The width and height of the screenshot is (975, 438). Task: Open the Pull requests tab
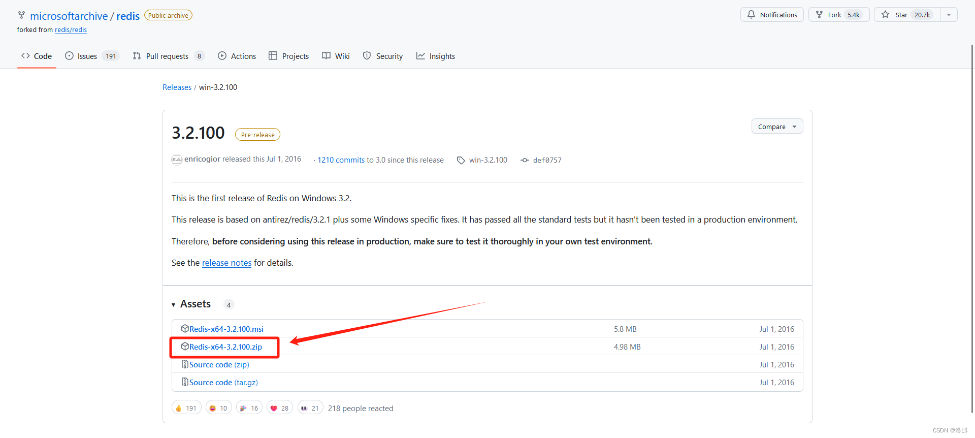[x=169, y=56]
